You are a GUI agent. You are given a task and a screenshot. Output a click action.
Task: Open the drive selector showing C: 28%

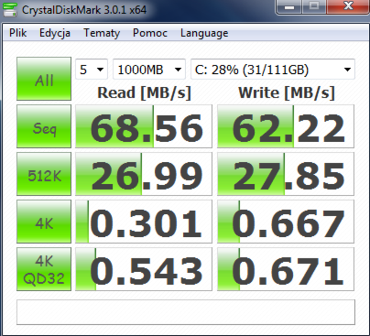pyautogui.click(x=273, y=69)
